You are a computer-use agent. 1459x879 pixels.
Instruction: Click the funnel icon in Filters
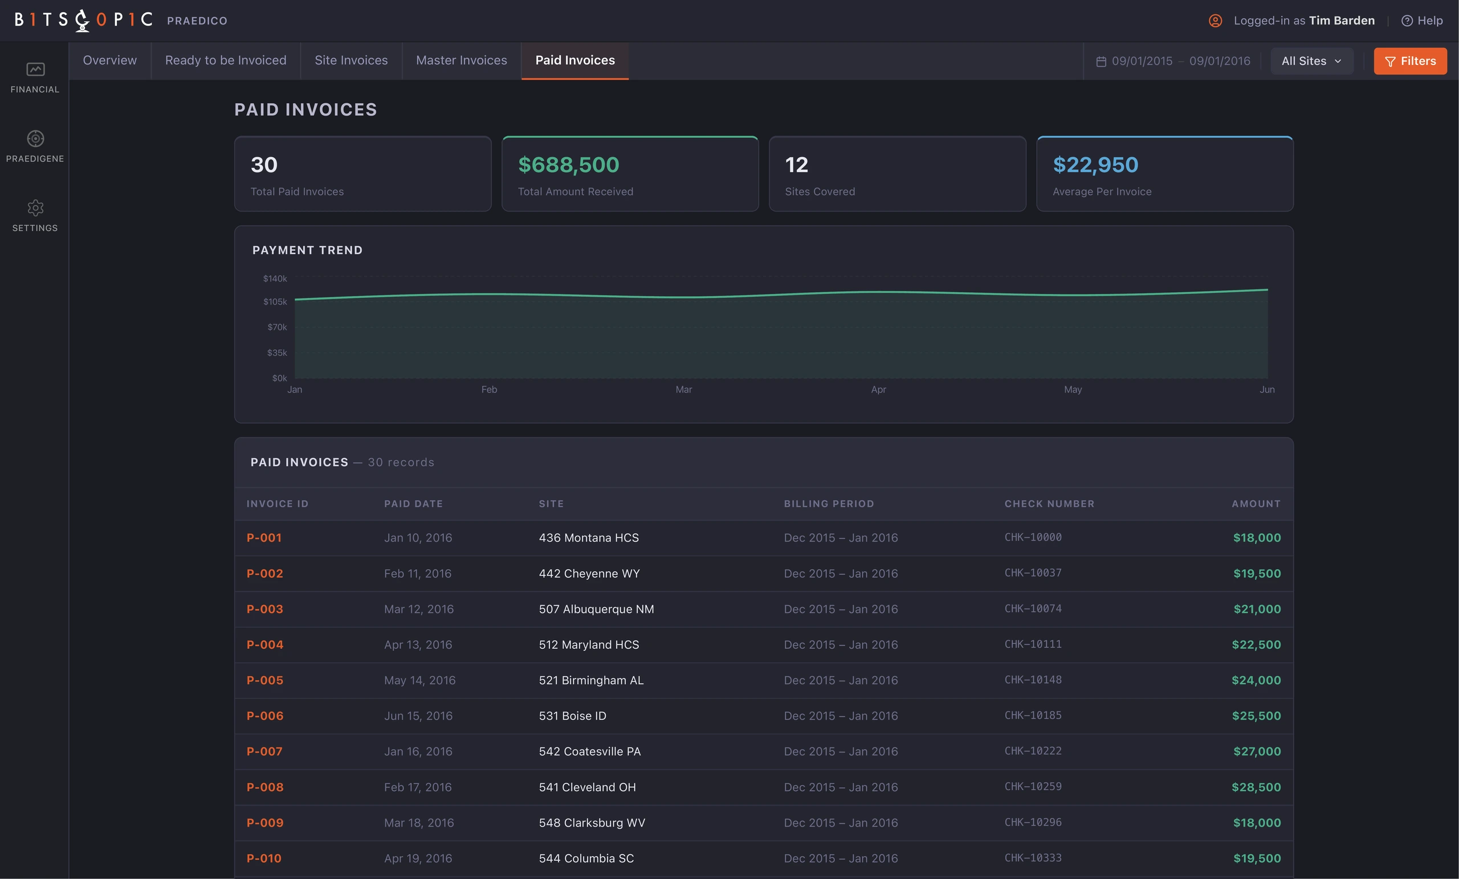1390,62
